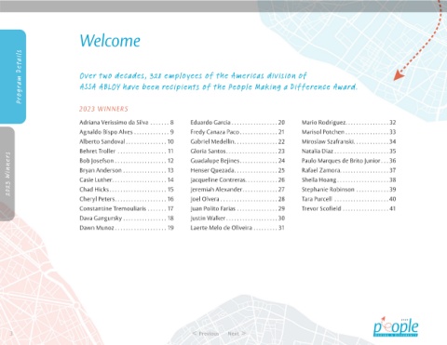Jump to Paulo Marques de Brito Junior
This screenshot has width=447, height=345.
tap(348, 161)
